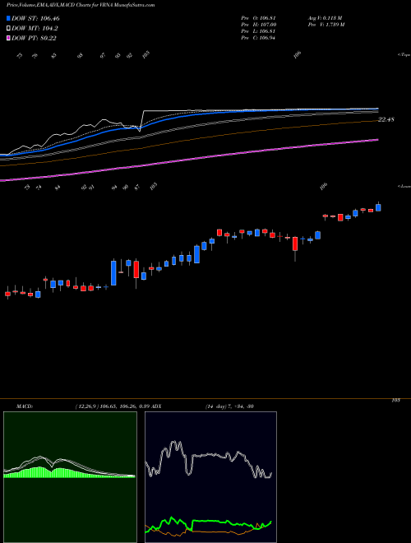Click the magenta DOW PT legend swatch
411x543 pixels.
(9, 38)
